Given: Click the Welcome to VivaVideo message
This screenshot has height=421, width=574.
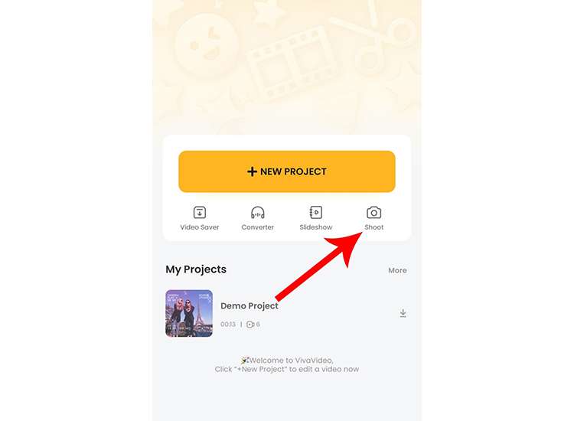Looking at the screenshot, I should (287, 361).
